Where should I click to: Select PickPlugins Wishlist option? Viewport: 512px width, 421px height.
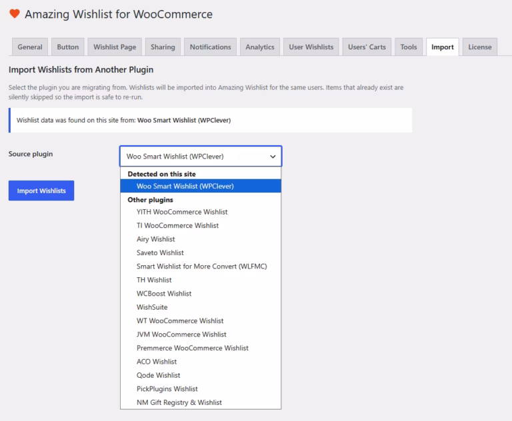201,389
